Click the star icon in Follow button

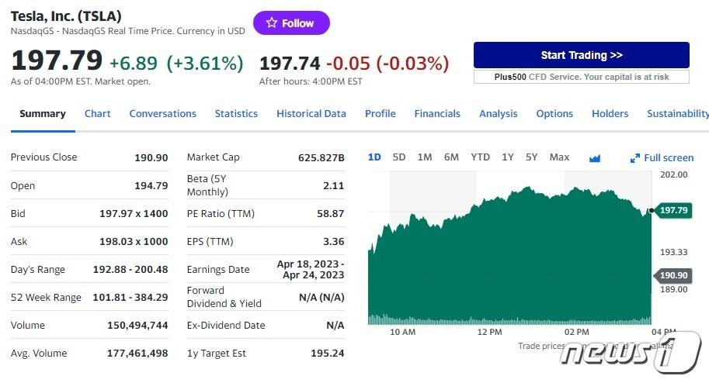point(271,23)
